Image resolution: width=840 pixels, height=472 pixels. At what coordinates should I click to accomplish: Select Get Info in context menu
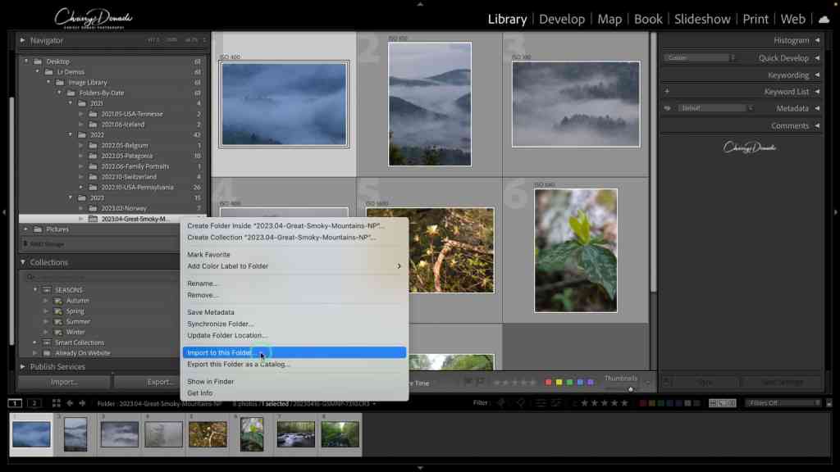(x=294, y=393)
